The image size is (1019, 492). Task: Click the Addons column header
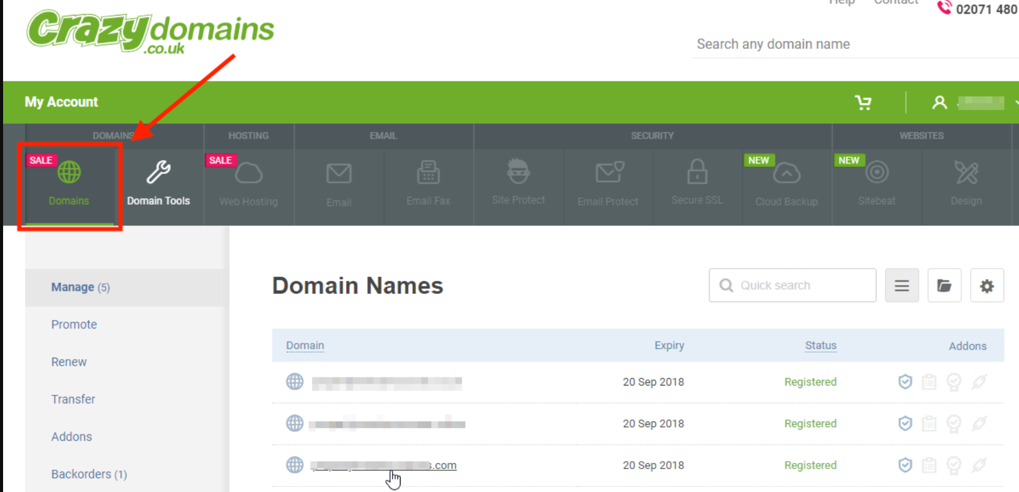(968, 346)
